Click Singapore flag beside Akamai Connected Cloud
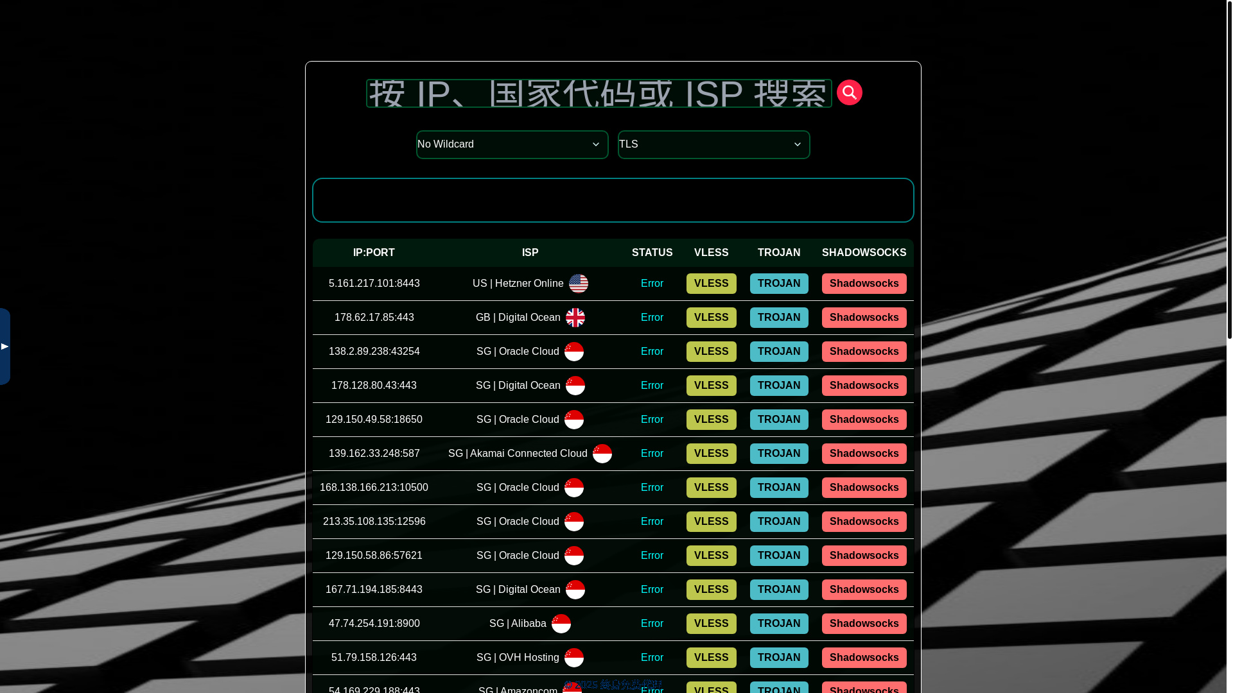This screenshot has height=693, width=1233. click(602, 454)
